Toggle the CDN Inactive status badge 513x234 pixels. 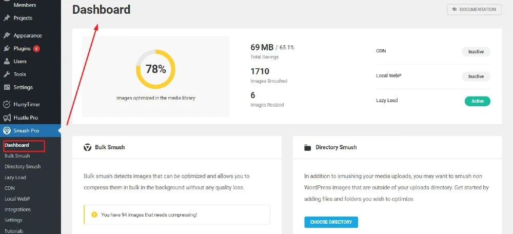coord(476,51)
